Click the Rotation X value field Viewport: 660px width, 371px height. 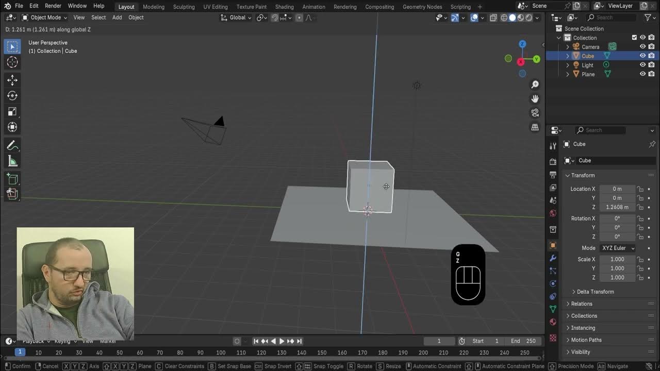point(617,218)
